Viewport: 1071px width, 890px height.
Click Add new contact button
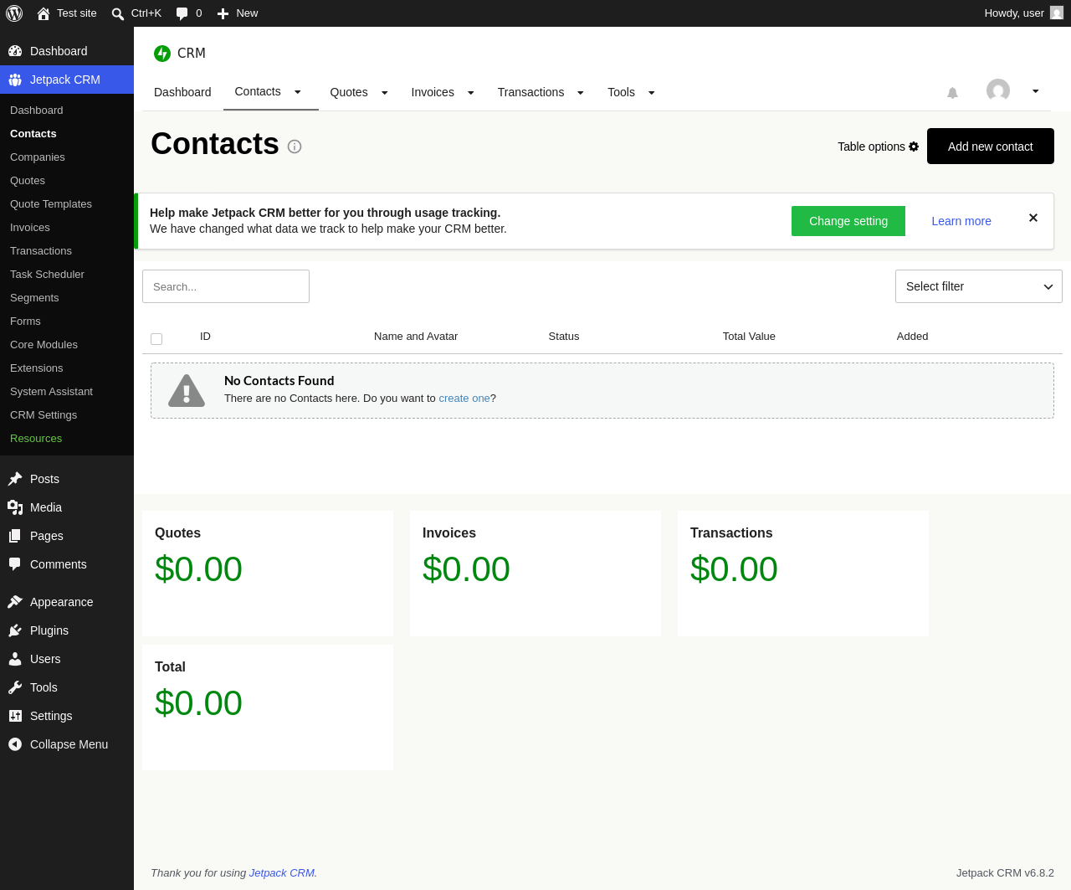991,147
